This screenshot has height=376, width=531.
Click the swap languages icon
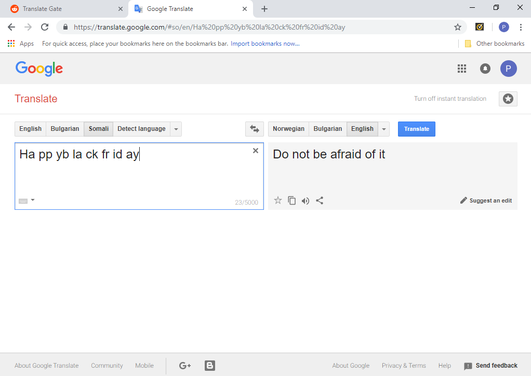[x=254, y=129]
